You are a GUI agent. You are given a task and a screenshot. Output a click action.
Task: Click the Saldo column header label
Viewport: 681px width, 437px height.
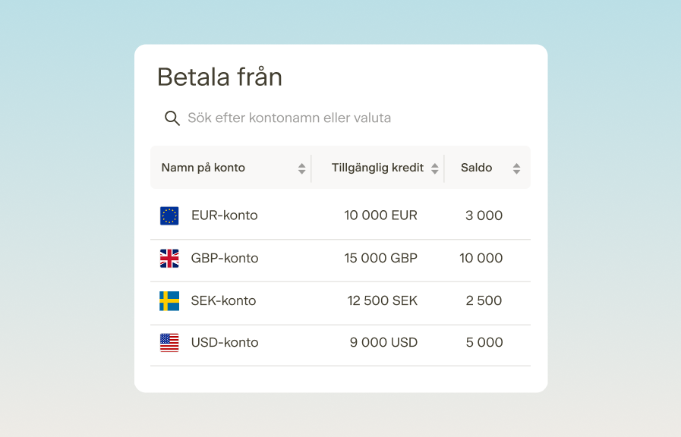click(x=476, y=168)
